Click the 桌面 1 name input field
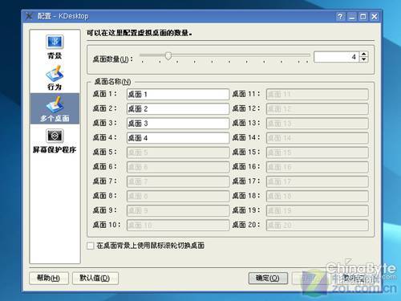Screen dimensions: 401x301 tap(178, 94)
